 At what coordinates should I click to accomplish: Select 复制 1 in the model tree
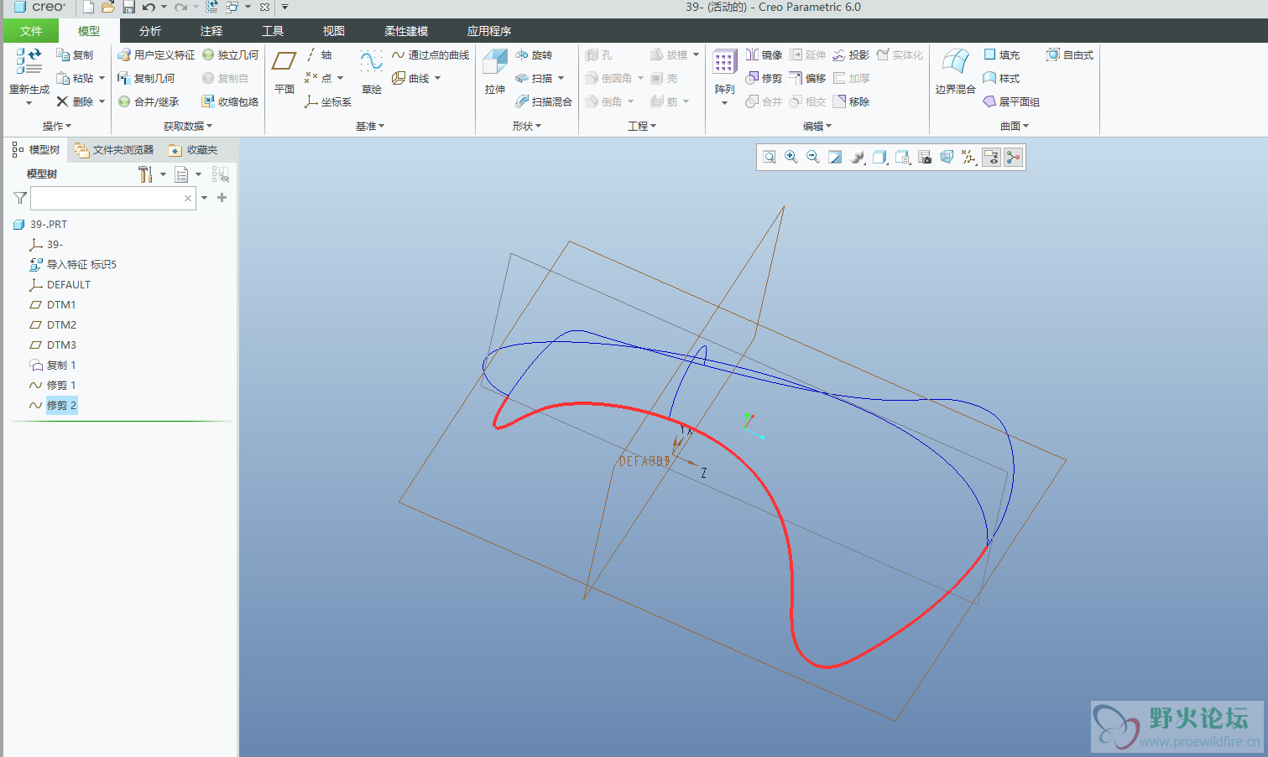[x=61, y=365]
